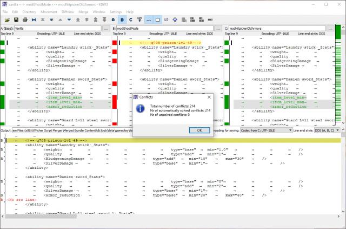Toggle show space and tab characters
The height and width of the screenshot is (229, 346).
[x=149, y=19]
